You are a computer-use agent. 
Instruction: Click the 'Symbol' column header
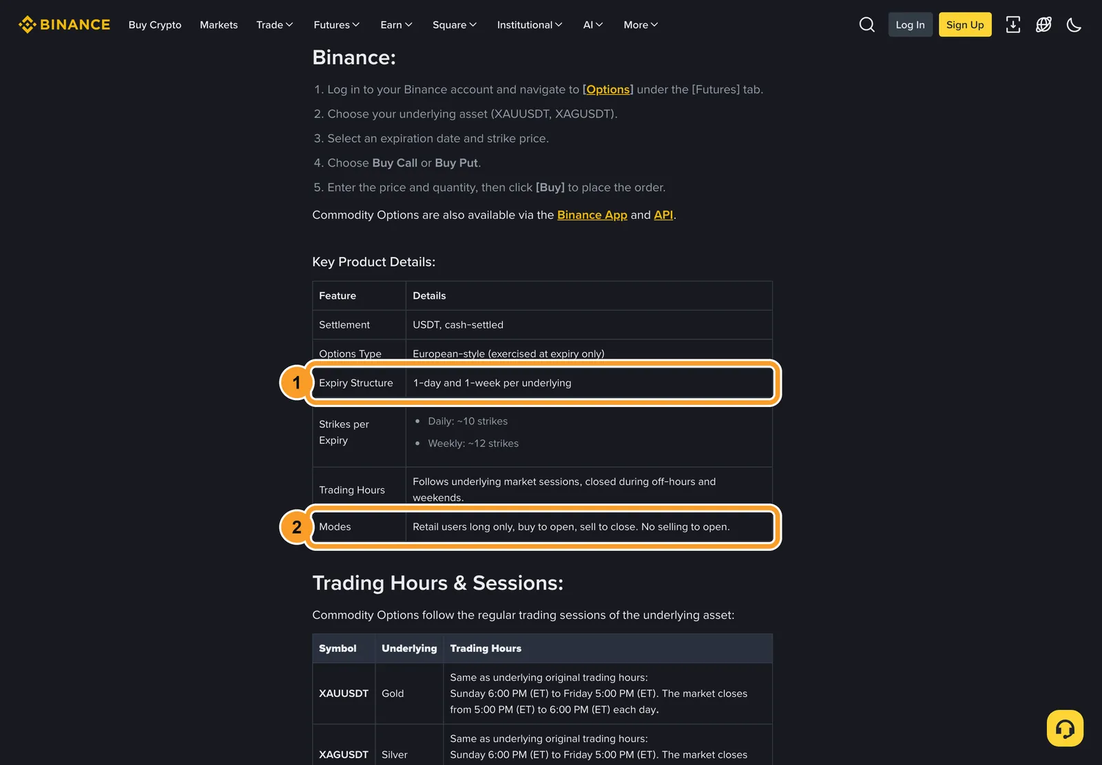click(x=344, y=649)
